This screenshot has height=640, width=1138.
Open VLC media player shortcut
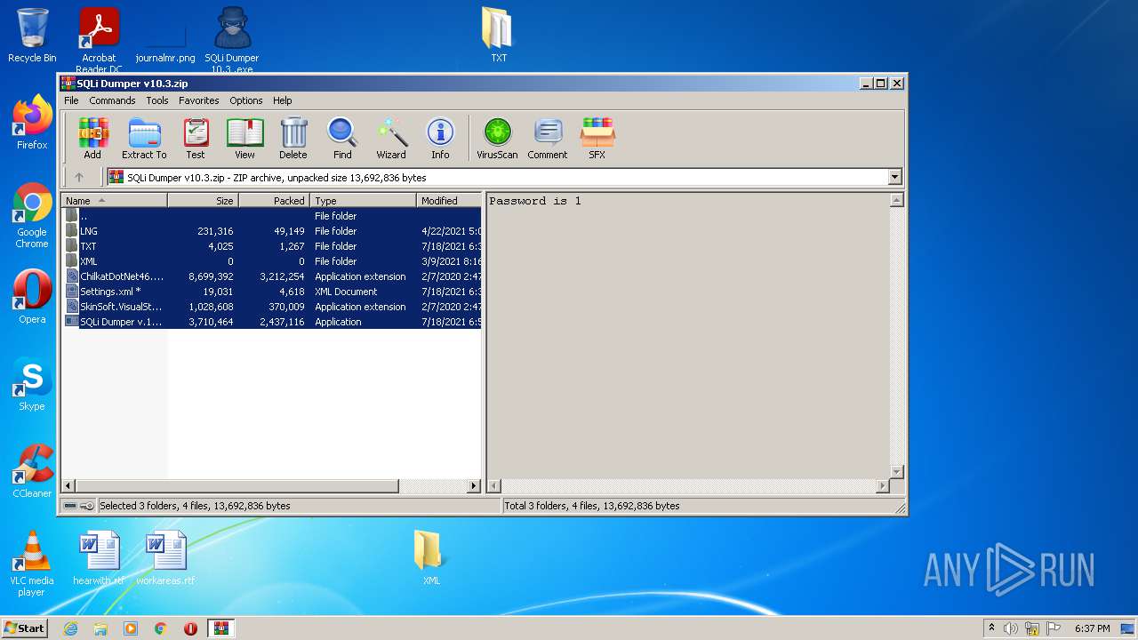pyautogui.click(x=32, y=564)
